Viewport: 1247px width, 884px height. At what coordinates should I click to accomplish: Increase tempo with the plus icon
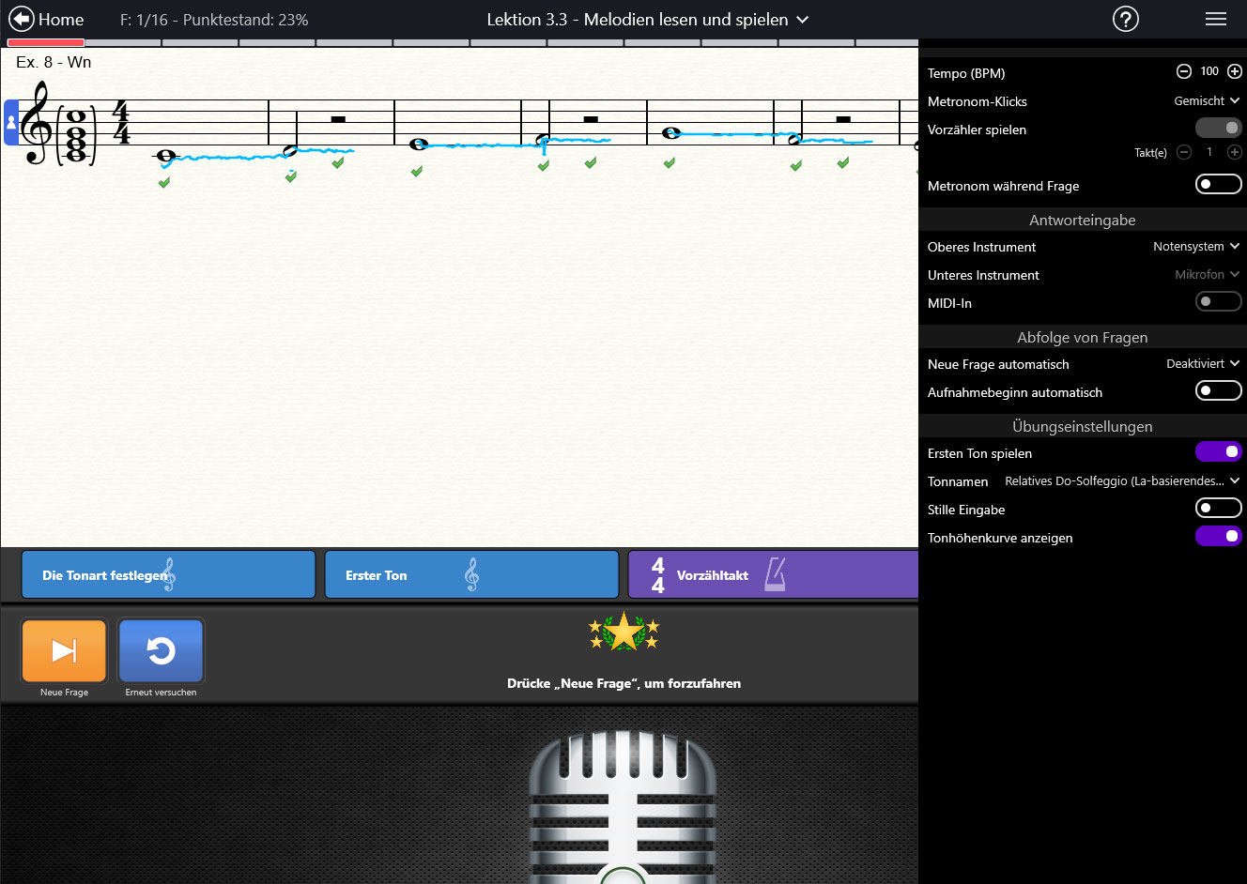(x=1235, y=71)
